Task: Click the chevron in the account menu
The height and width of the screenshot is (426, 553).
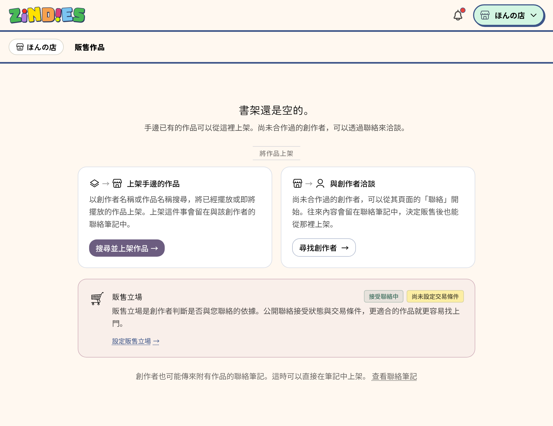Action: pyautogui.click(x=534, y=15)
